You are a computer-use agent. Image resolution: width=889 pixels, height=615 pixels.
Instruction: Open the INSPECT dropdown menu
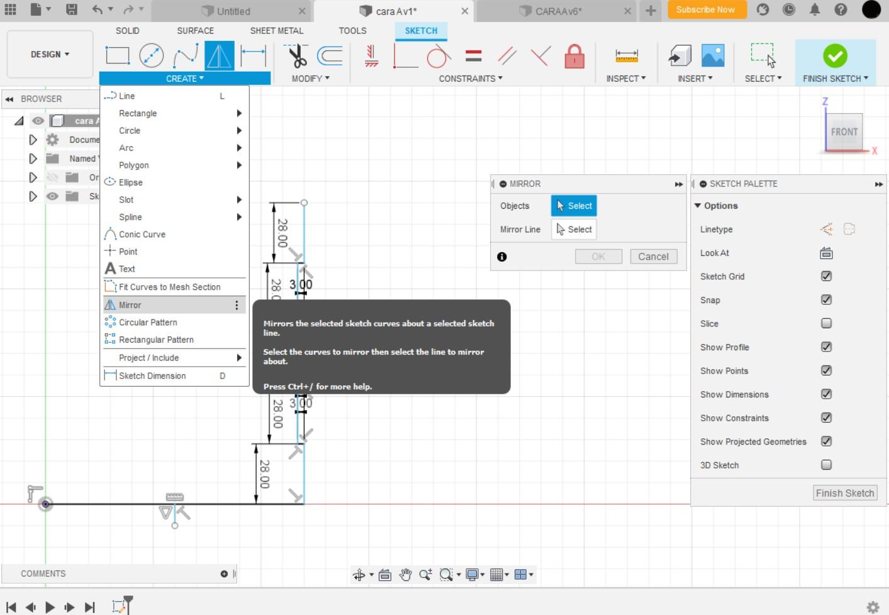pos(626,79)
